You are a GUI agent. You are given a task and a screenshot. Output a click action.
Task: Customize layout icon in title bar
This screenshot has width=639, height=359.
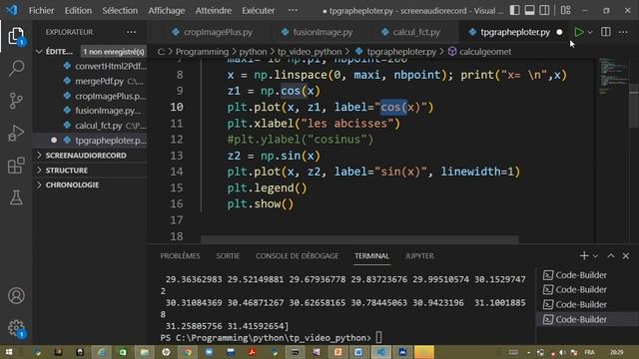565,10
